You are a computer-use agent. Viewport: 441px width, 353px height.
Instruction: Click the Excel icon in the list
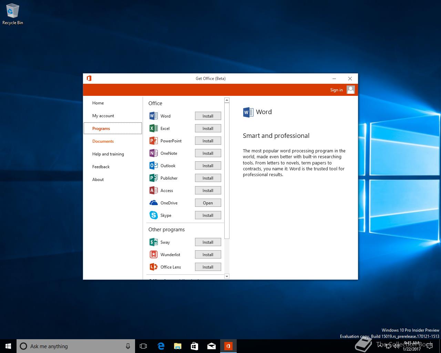[153, 129]
